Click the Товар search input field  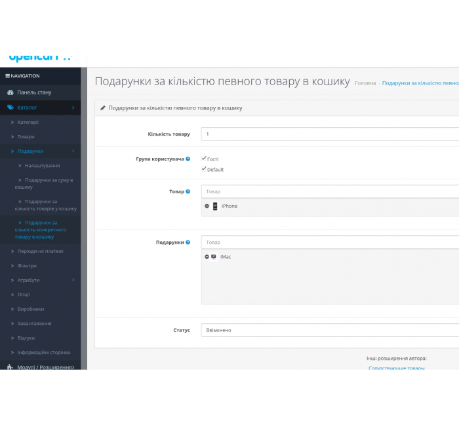(x=330, y=191)
